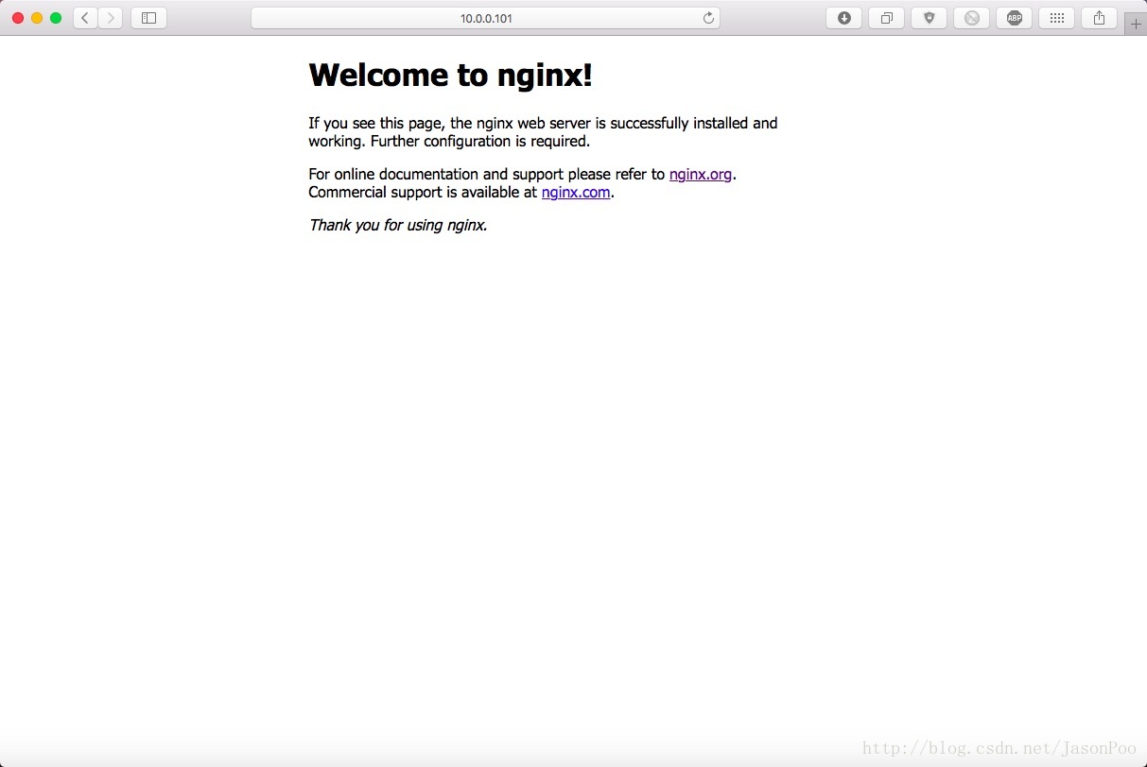
Task: Open the Share menu icon
Action: coord(1099,18)
